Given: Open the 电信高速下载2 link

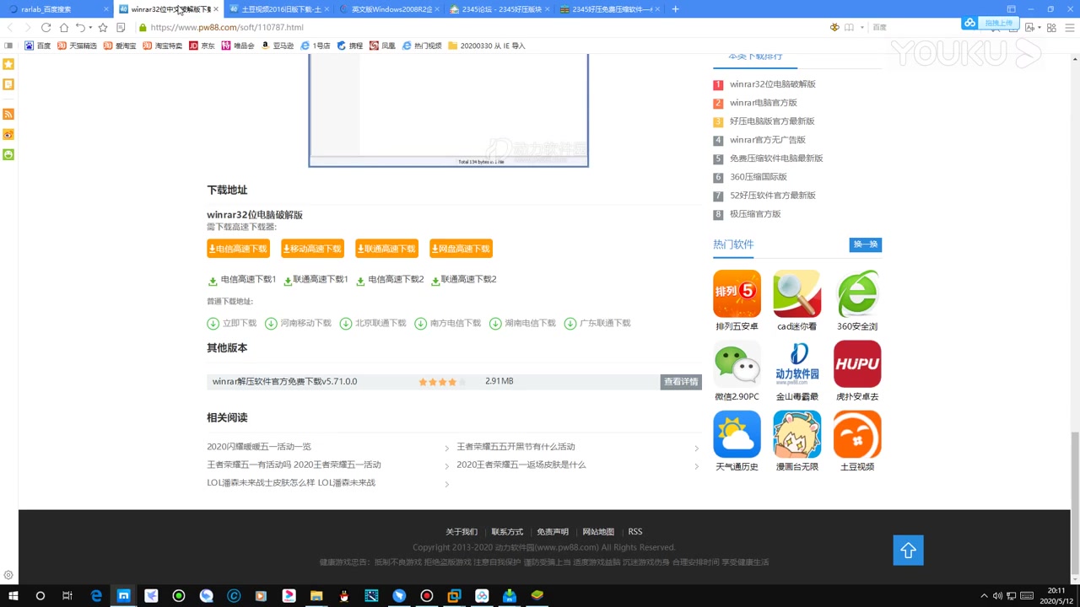Looking at the screenshot, I should pos(390,279).
